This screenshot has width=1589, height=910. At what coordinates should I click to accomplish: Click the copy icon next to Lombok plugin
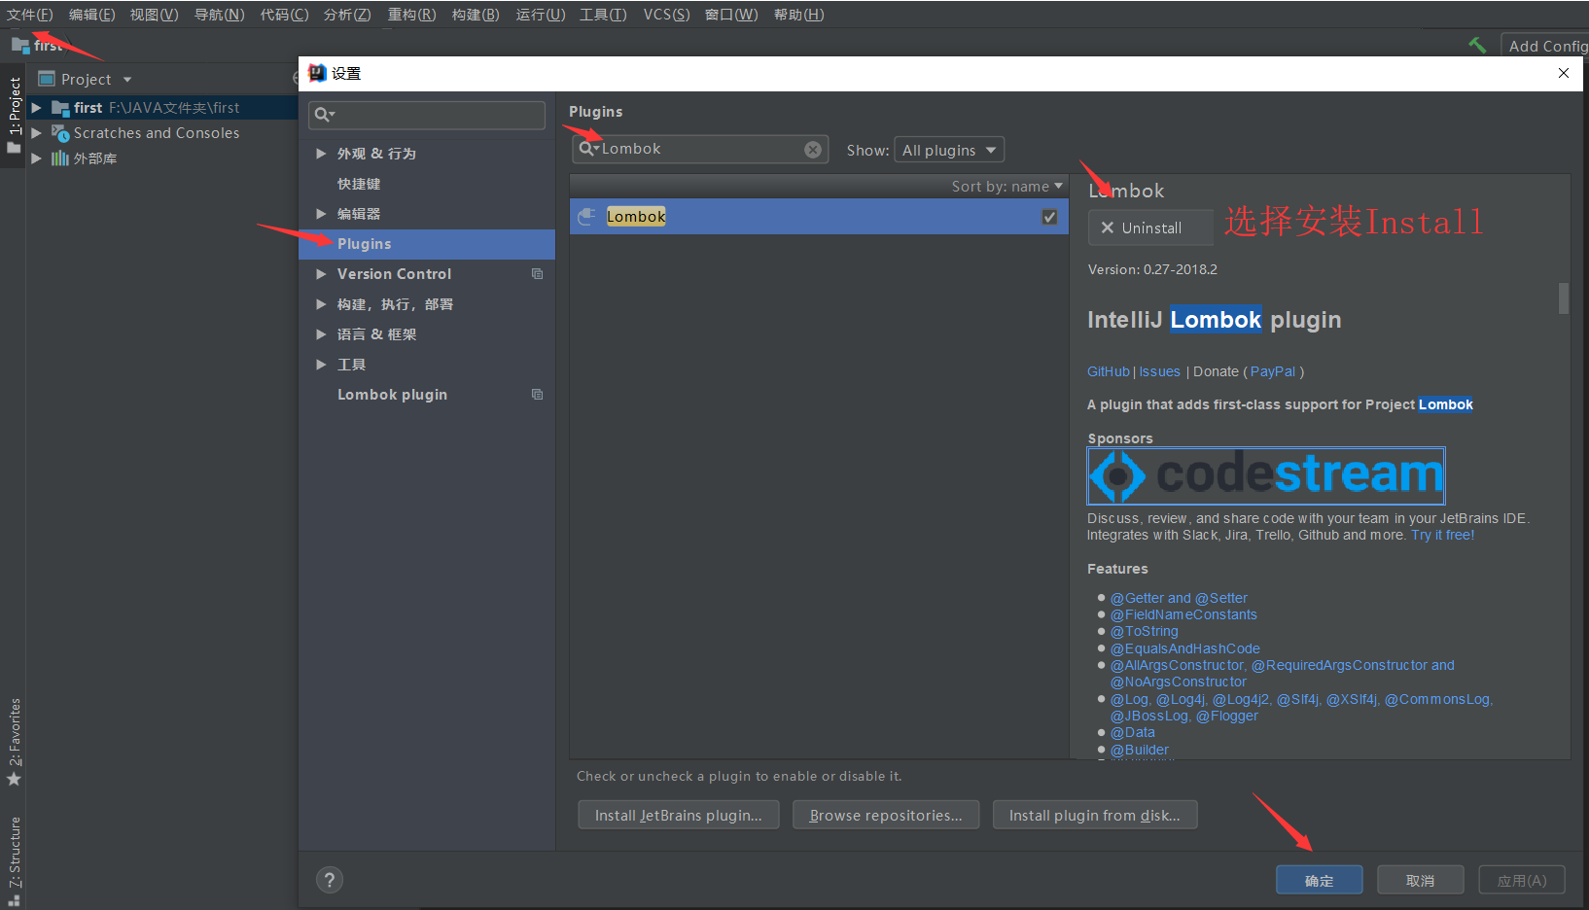[537, 395]
